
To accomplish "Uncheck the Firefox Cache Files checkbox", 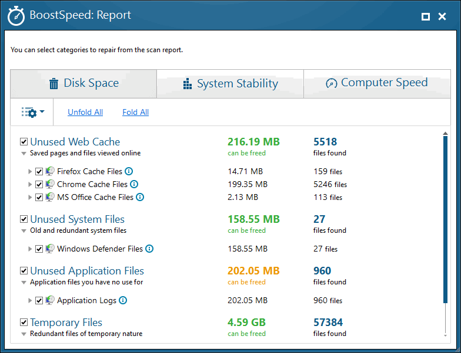I will pyautogui.click(x=39, y=171).
